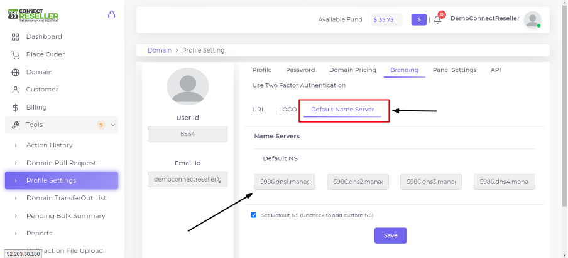Select the LOGO sub-tab

tap(288, 110)
